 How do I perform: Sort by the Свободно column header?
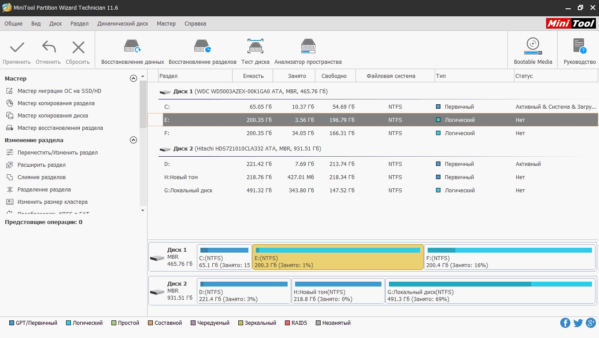[x=335, y=76]
